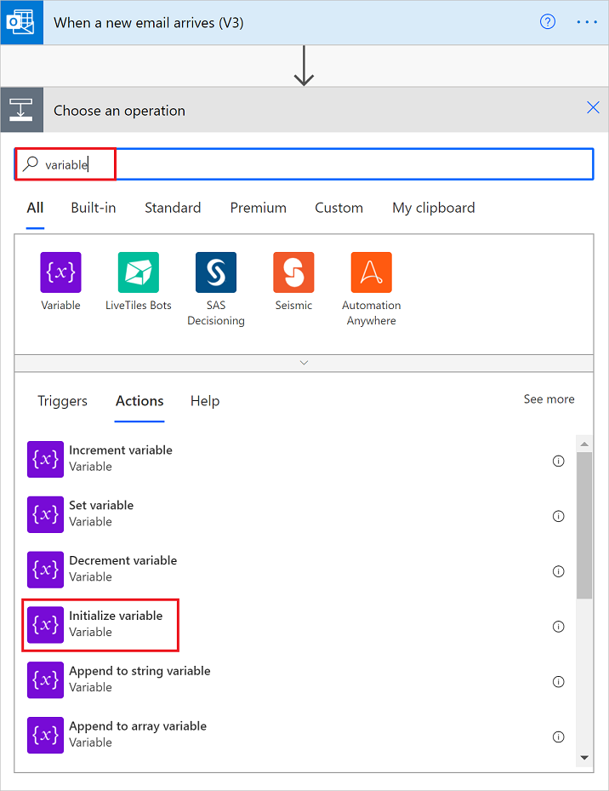Open help via the question mark icon
This screenshot has height=791, width=609.
pos(547,21)
